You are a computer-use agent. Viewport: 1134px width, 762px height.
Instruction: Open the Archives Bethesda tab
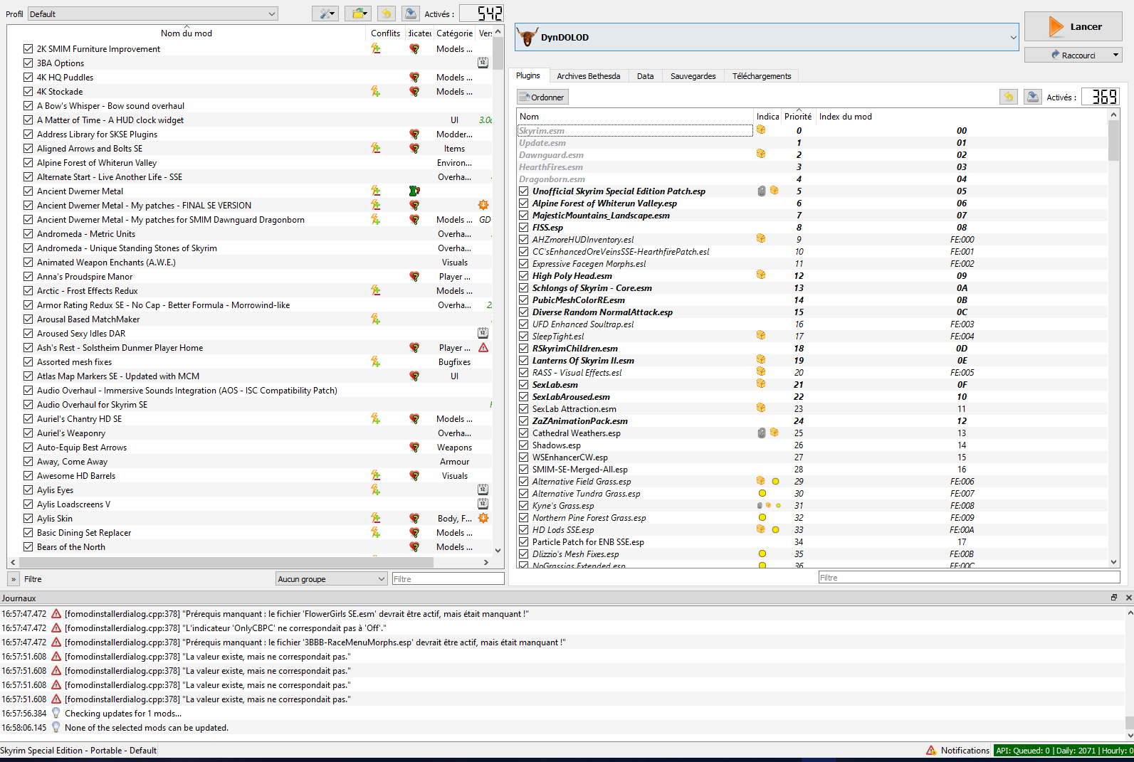pyautogui.click(x=588, y=76)
